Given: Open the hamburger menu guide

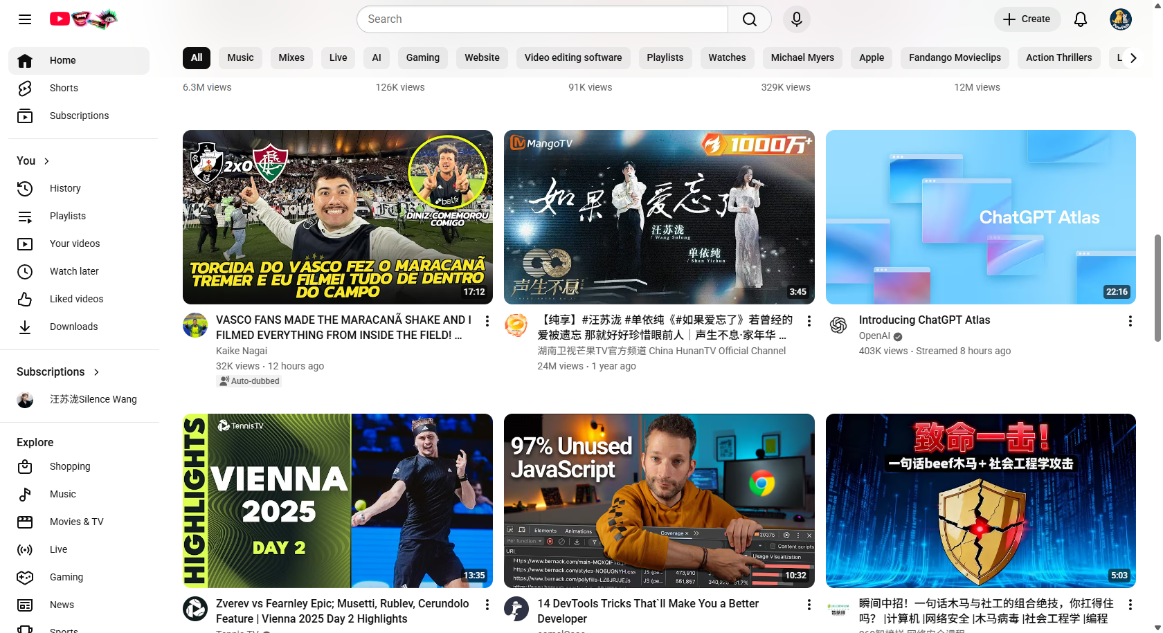Looking at the screenshot, I should click(x=25, y=19).
